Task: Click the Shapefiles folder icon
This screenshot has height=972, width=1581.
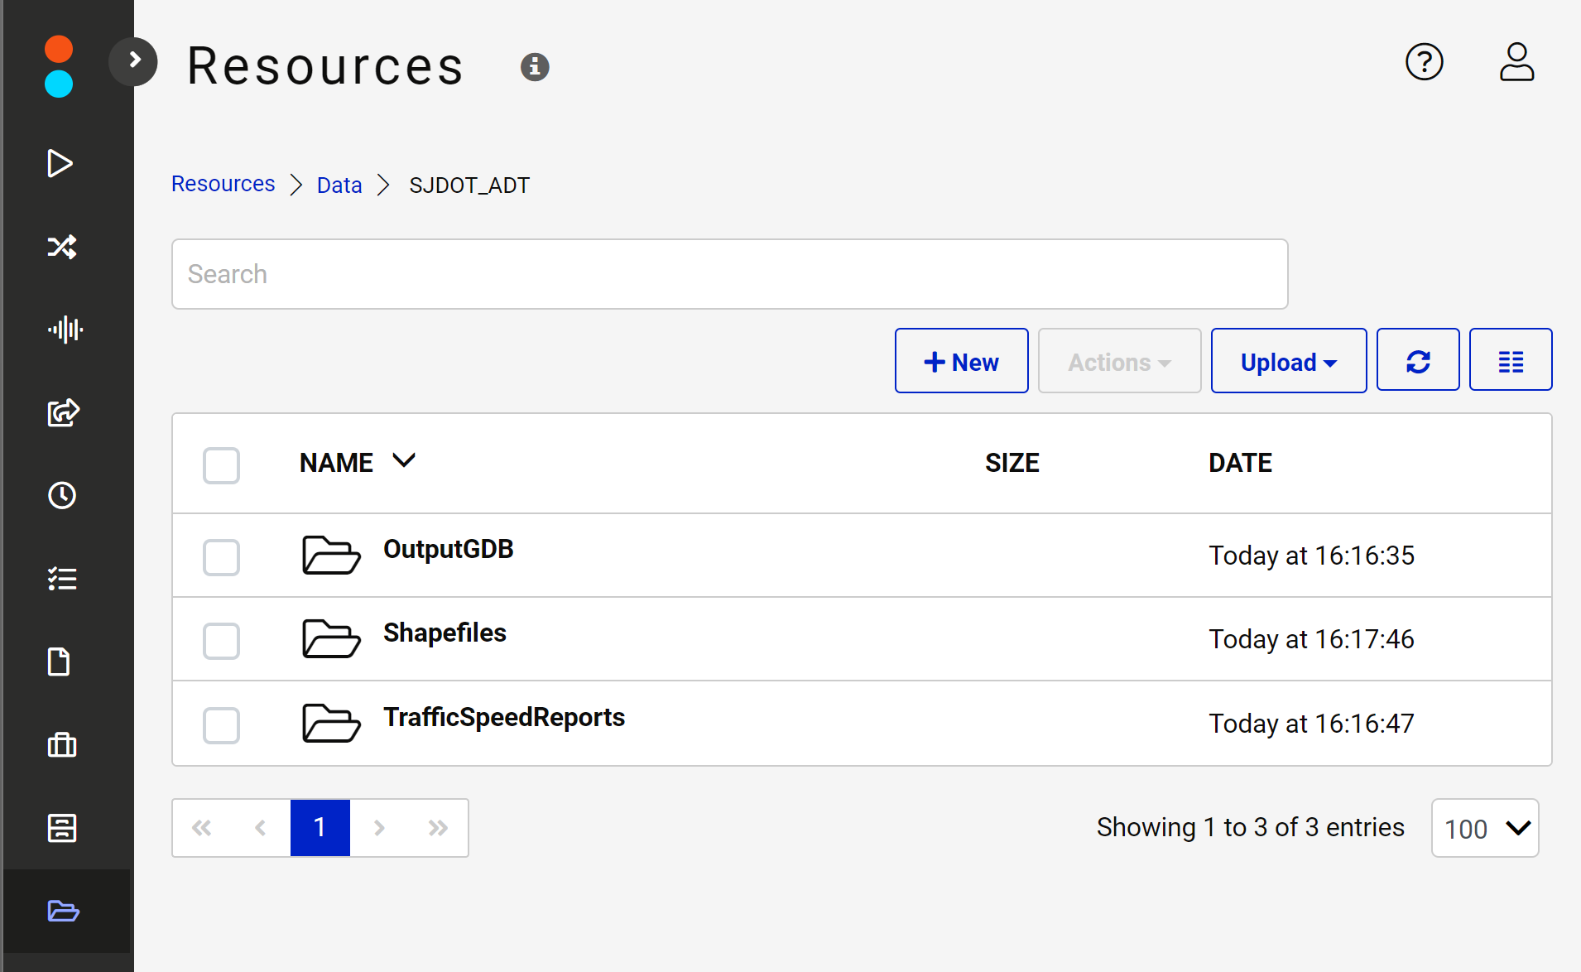Action: tap(331, 638)
